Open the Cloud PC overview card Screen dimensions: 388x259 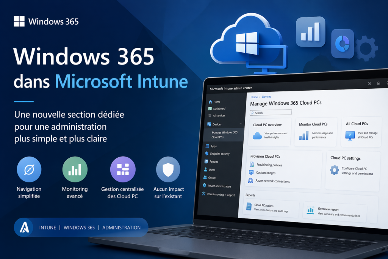(x=270, y=132)
